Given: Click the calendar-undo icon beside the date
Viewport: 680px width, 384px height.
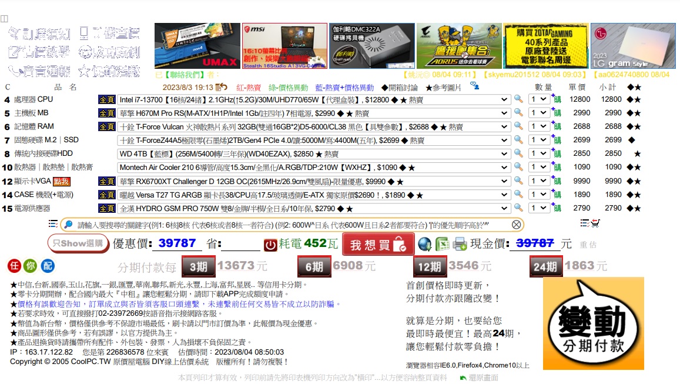Looking at the screenshot, I should (221, 87).
